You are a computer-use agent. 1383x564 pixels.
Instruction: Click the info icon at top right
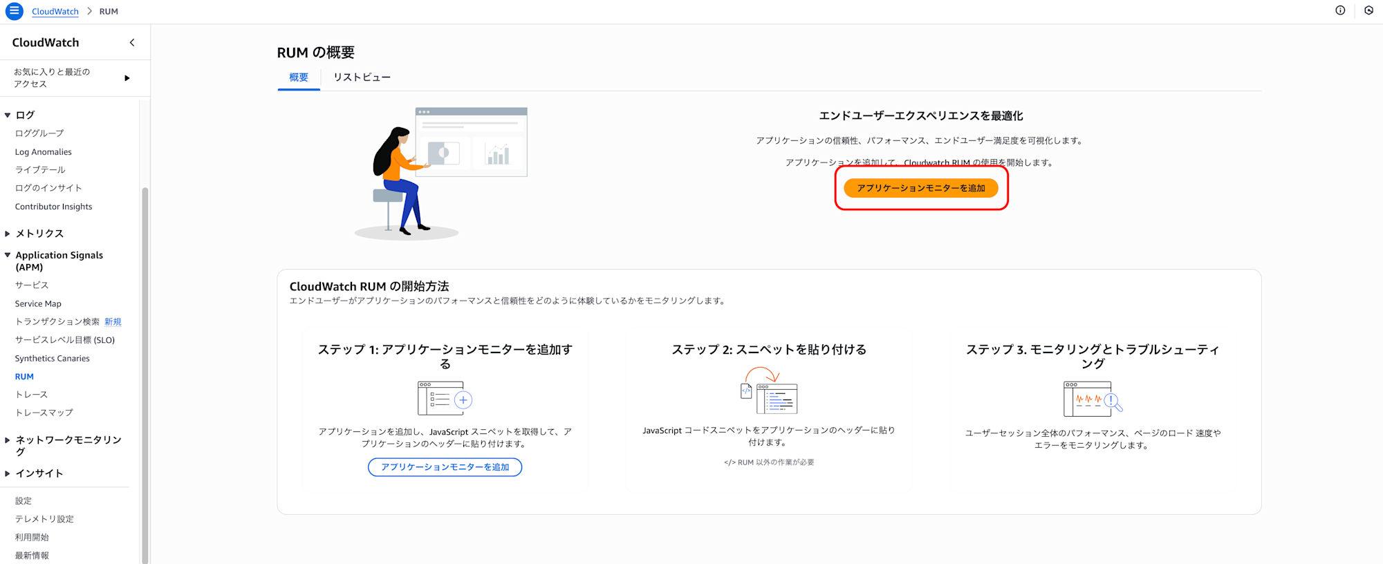(x=1340, y=10)
